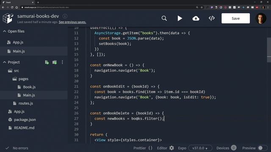Click code text onBookDelete
271x152 pixels.
coord(116,113)
